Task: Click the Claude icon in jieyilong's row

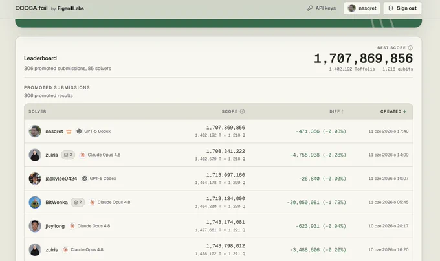Action: click(72, 226)
